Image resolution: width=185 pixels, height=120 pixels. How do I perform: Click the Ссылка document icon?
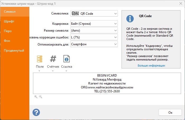click(x=67, y=59)
